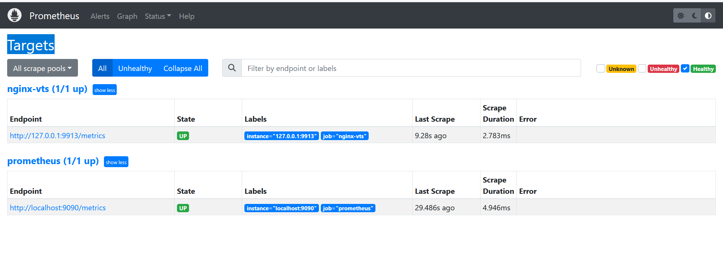Viewport: 723px width, 255px height.
Task: Collapse prometheus pool with show less
Action: click(x=116, y=162)
